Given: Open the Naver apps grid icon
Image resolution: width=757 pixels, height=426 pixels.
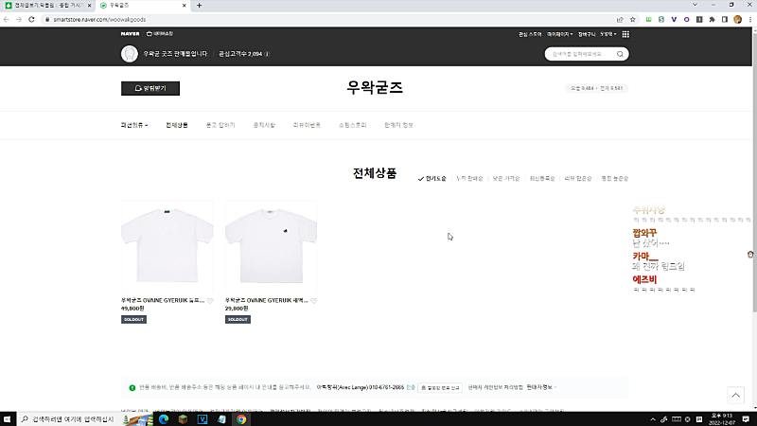Looking at the screenshot, I should pyautogui.click(x=625, y=34).
